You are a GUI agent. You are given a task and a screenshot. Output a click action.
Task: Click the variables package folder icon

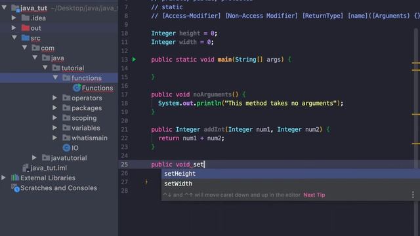click(66, 128)
